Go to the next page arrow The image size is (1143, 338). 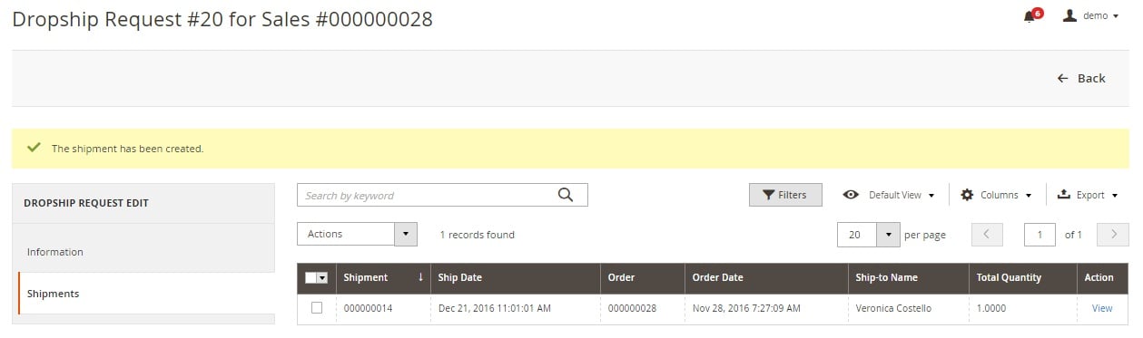(x=1113, y=235)
